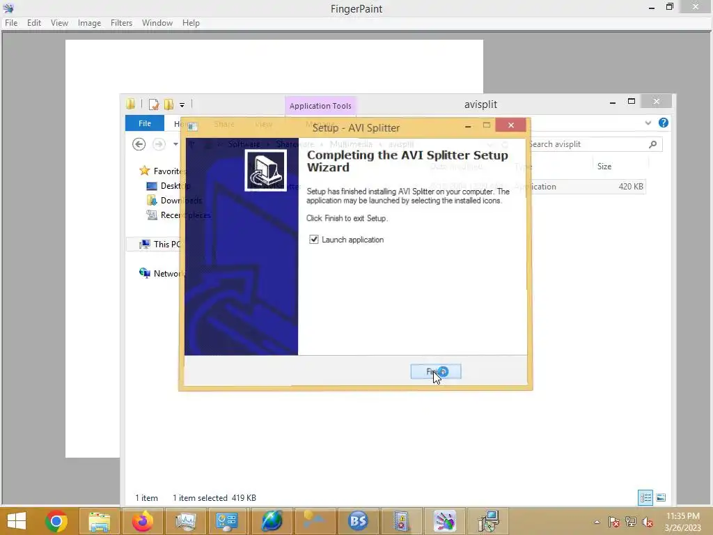Click the Back arrow in avisplit Explorer
Image resolution: width=713 pixels, height=535 pixels.
coord(139,144)
